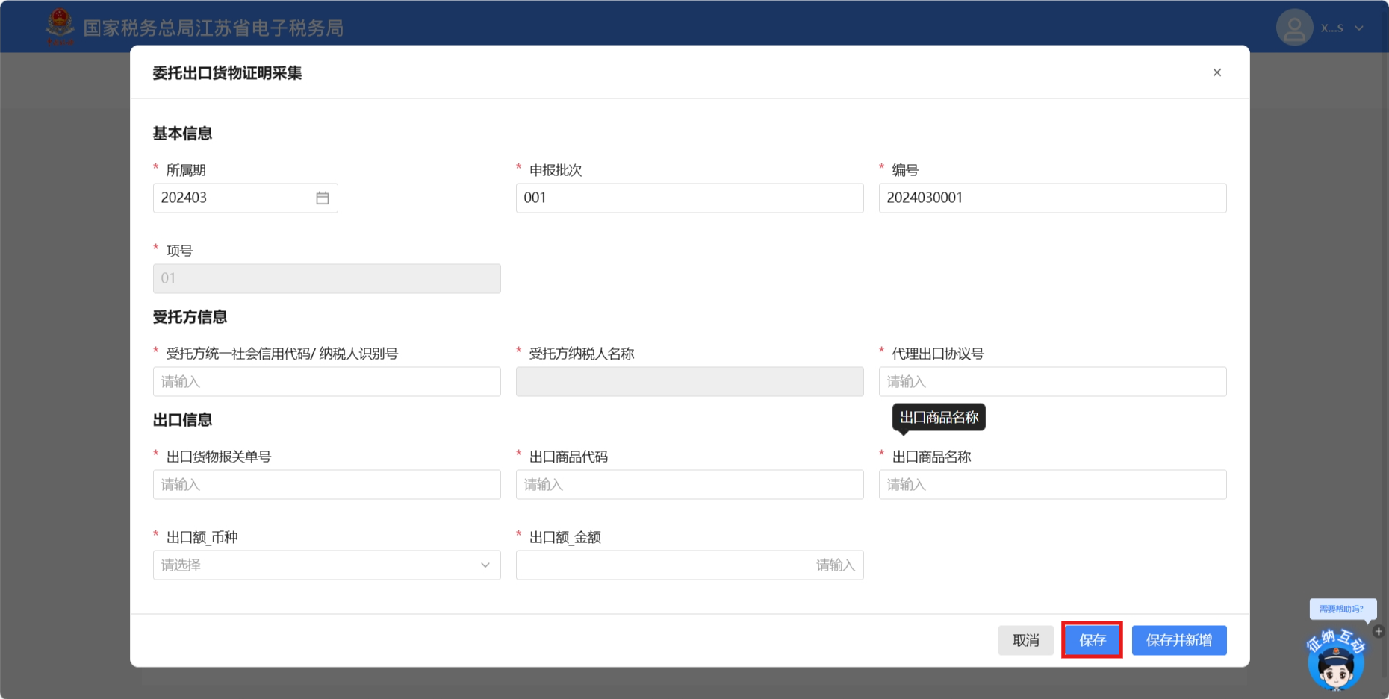Click the 受托方统一社会信用代码 input field
Image resolution: width=1389 pixels, height=699 pixels.
click(326, 382)
